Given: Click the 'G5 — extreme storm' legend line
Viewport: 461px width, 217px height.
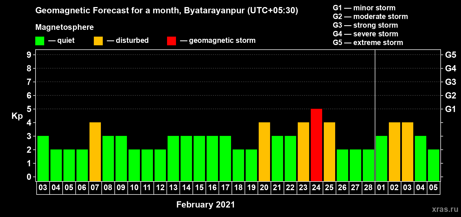Looking at the screenshot, I should [368, 43].
